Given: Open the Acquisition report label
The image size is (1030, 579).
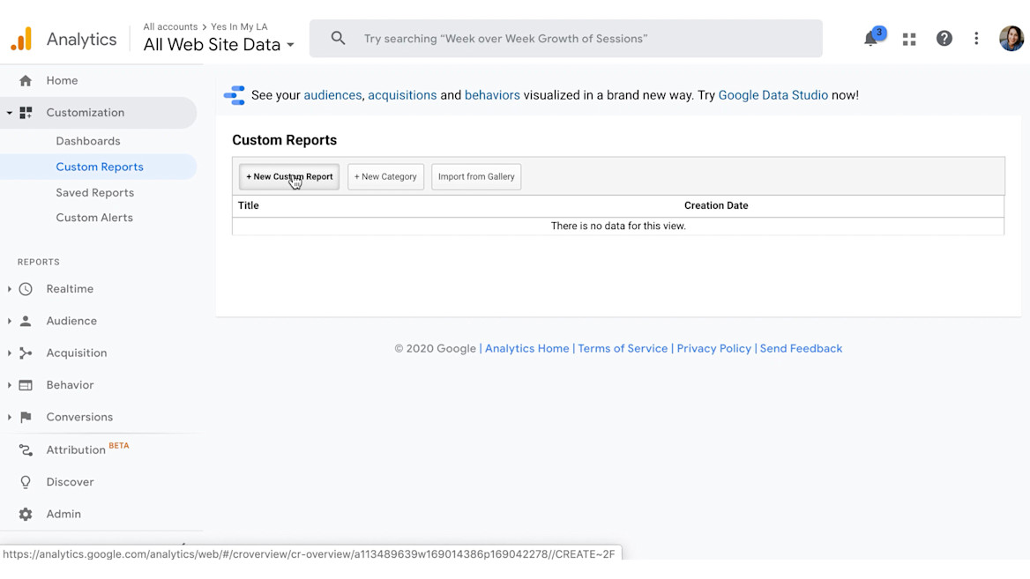Looking at the screenshot, I should tap(76, 353).
